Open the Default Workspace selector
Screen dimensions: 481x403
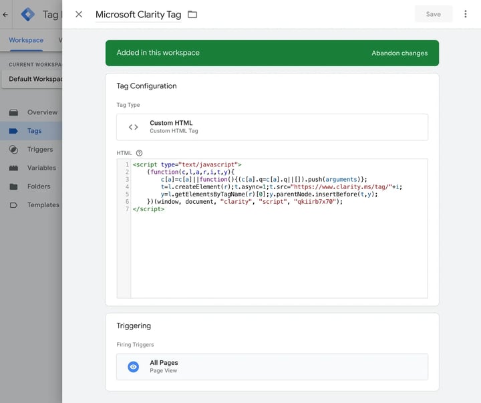click(32, 79)
